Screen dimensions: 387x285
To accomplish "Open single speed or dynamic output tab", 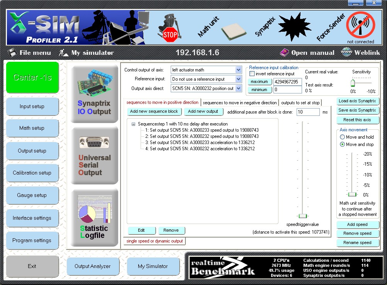I will coord(154,241).
